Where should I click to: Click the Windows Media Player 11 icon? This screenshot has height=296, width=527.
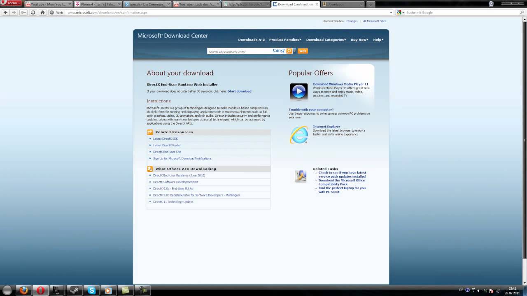point(298,92)
